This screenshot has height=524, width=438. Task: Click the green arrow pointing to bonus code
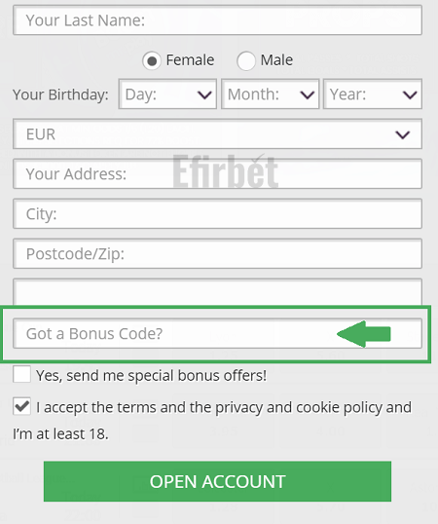click(364, 334)
